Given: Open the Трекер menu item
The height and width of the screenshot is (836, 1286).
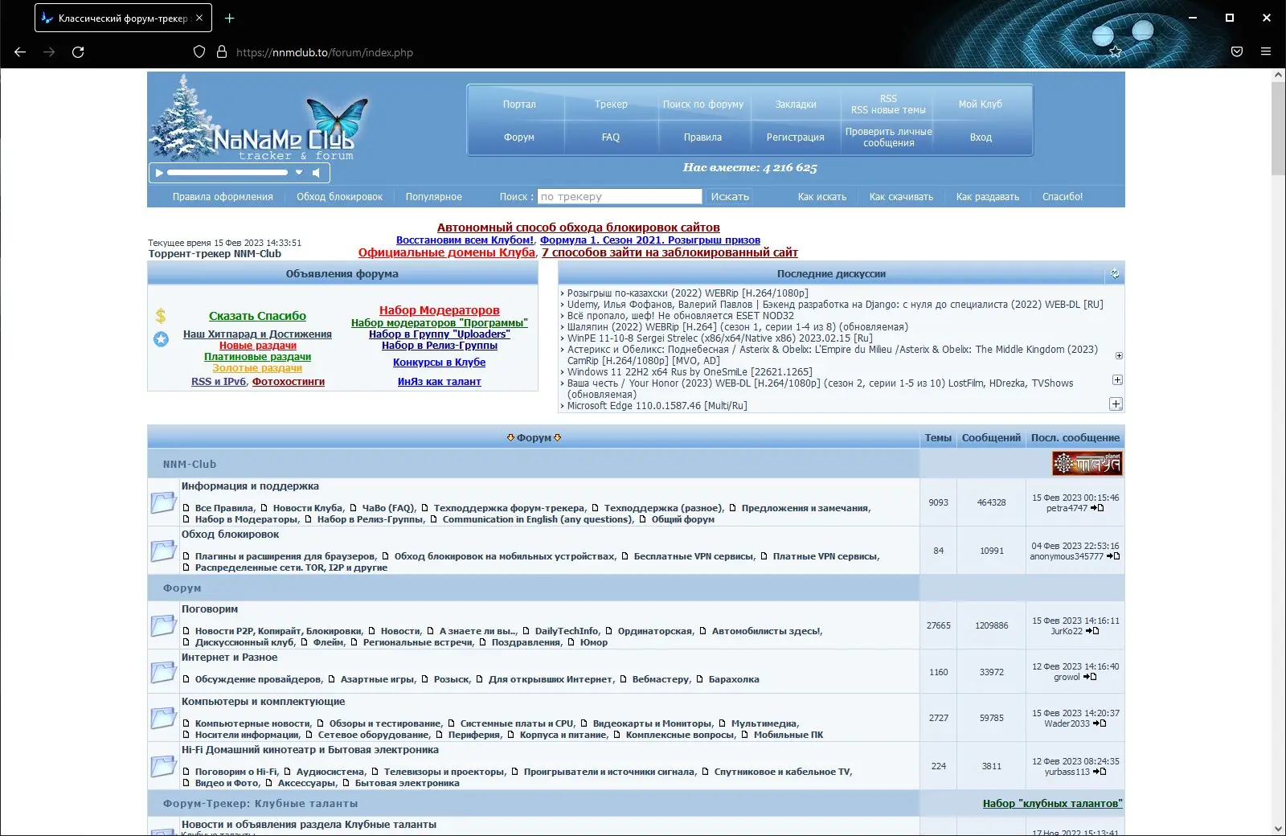Looking at the screenshot, I should click(611, 104).
